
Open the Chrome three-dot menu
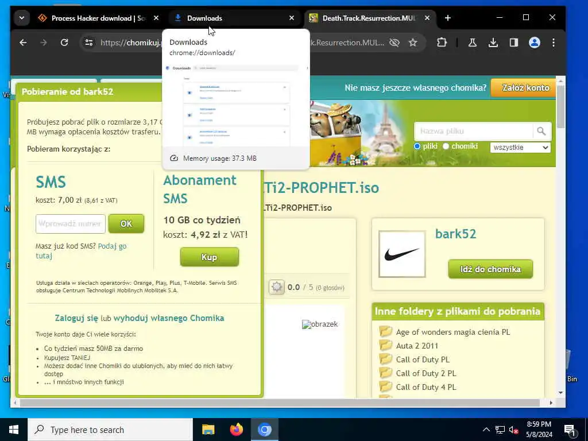(x=554, y=42)
